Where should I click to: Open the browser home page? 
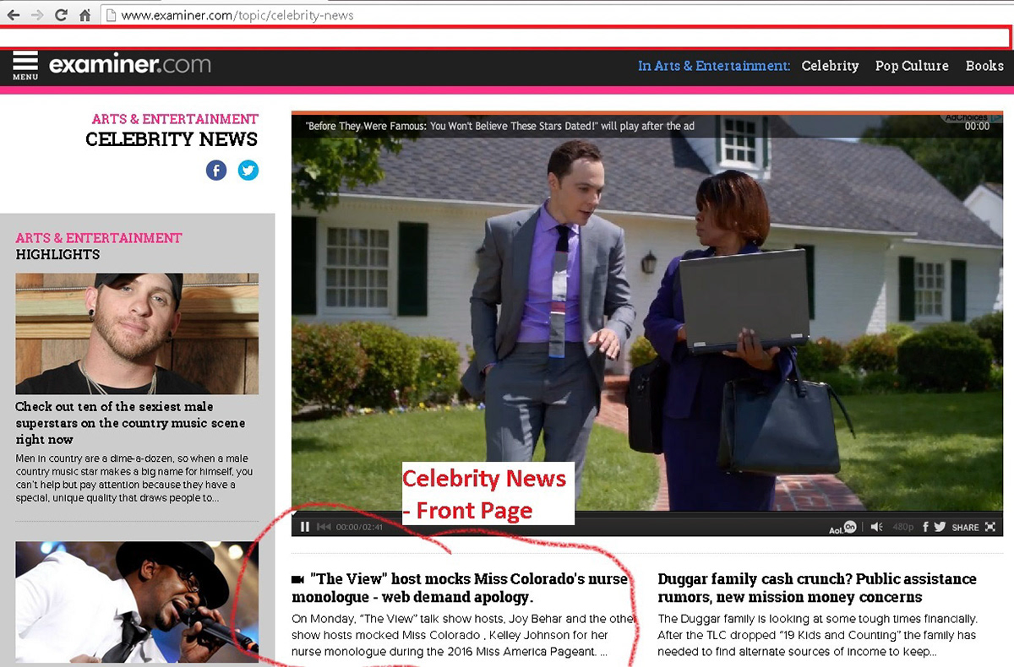(84, 14)
